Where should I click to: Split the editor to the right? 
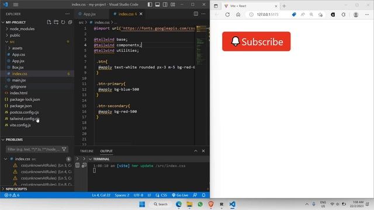tap(196, 14)
